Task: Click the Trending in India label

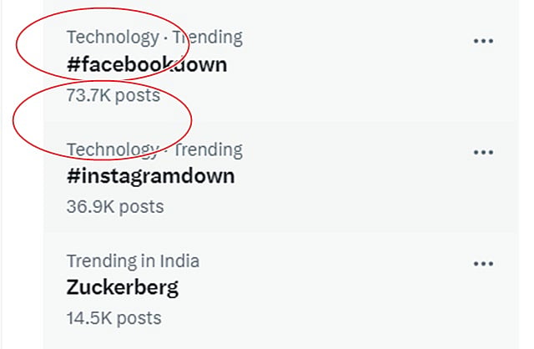Action: 133,261
